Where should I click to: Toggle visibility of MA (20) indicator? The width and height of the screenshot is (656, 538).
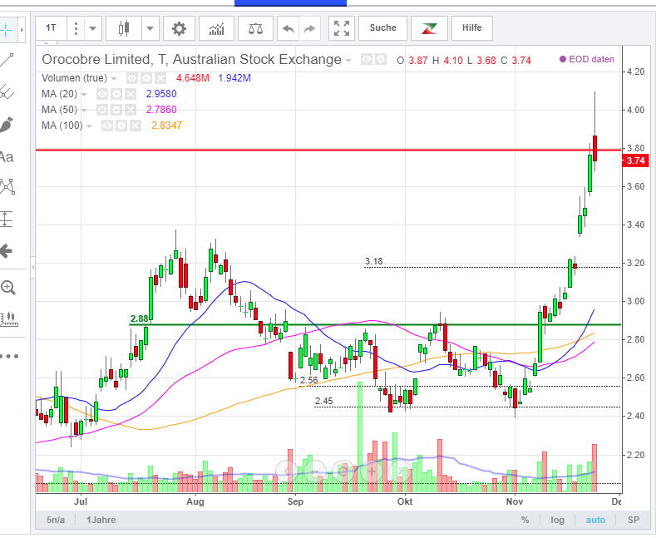[102, 94]
